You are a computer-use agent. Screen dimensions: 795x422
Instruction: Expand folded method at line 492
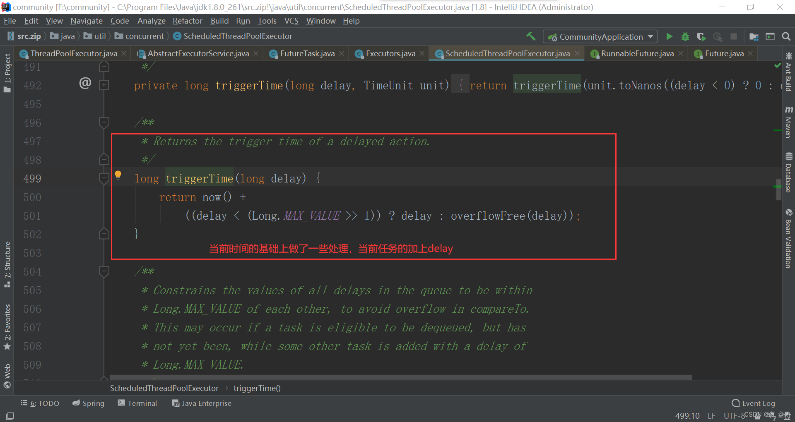point(104,85)
